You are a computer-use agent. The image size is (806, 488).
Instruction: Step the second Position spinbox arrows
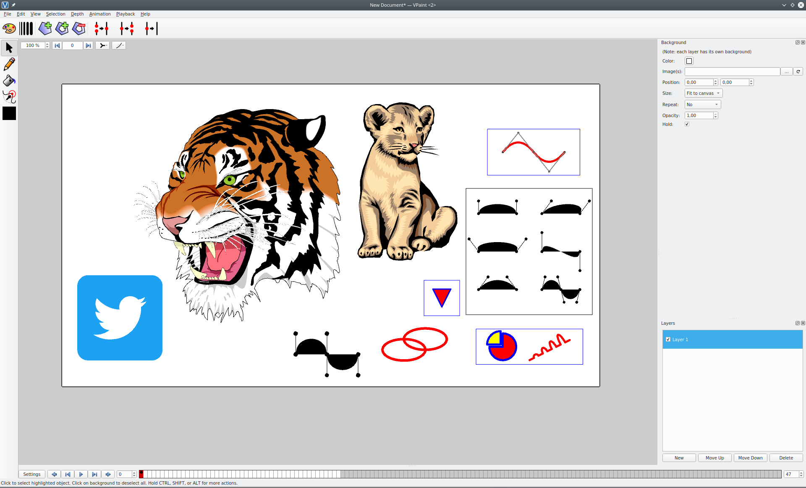click(751, 82)
